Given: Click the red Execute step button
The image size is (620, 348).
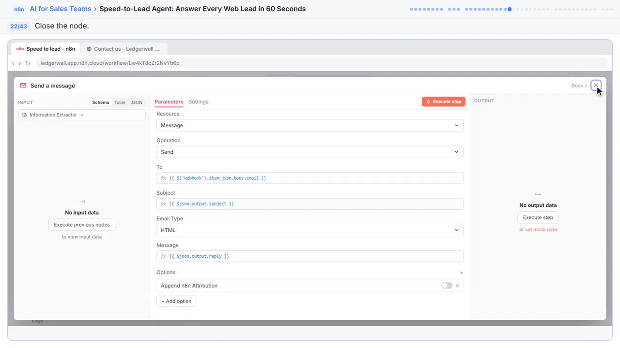Looking at the screenshot, I should tap(444, 101).
